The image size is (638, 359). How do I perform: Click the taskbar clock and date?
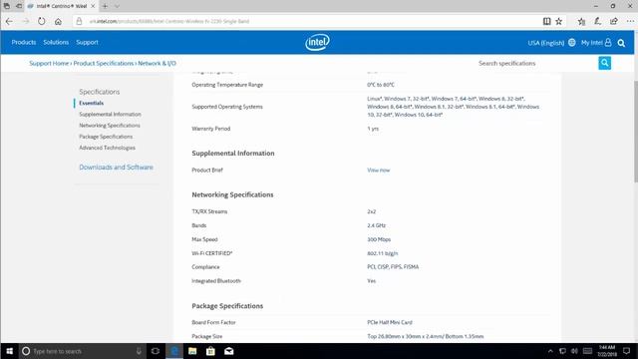(607, 351)
